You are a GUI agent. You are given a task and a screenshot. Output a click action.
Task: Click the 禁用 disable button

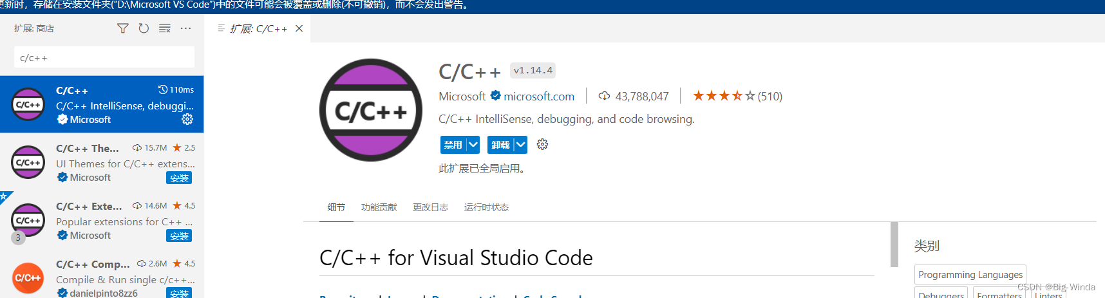(x=453, y=145)
